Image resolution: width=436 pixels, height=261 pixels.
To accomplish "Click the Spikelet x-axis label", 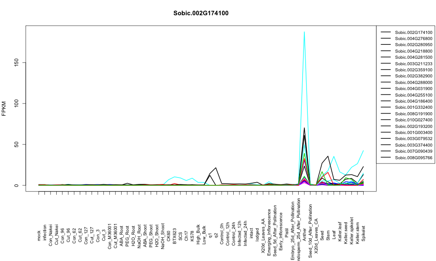I will coord(364,233).
